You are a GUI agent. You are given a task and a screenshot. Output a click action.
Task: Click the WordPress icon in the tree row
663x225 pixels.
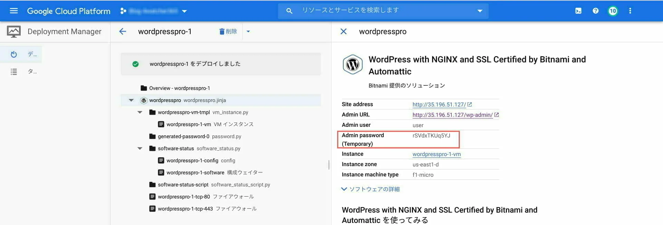coord(144,100)
